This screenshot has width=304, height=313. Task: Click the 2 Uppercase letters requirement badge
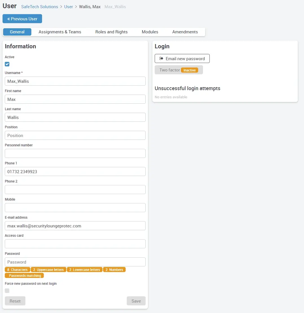tap(48, 269)
